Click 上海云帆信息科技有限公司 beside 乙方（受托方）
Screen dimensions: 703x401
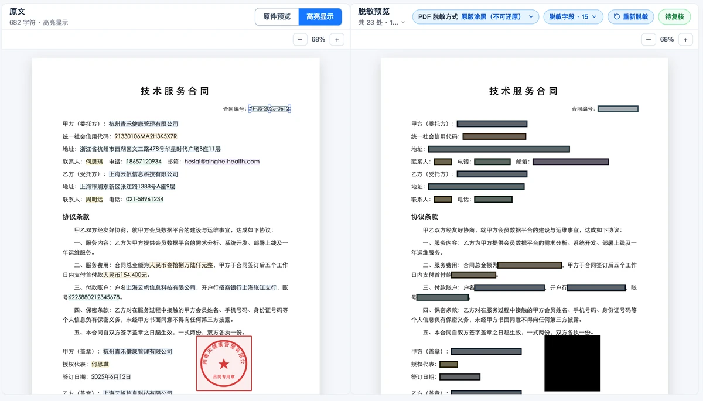coord(144,174)
